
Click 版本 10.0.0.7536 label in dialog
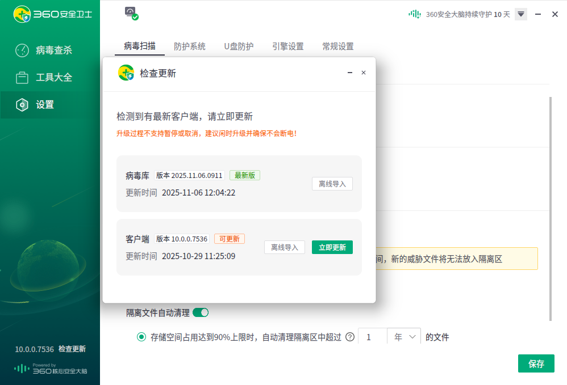coord(182,239)
